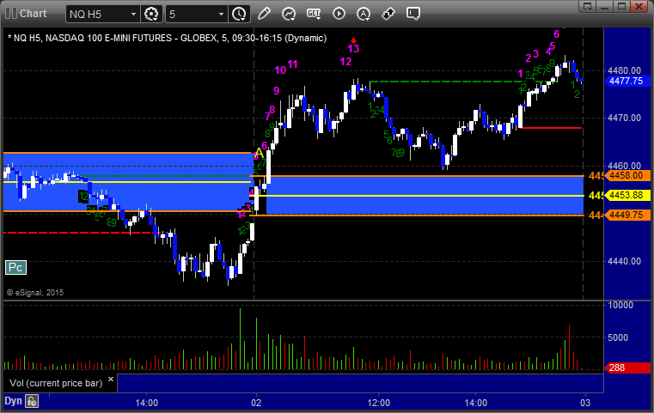Click the Chart title text
Screen dimensions: 654x413
[34, 14]
